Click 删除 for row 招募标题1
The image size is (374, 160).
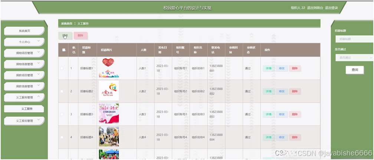pyautogui.click(x=295, y=69)
